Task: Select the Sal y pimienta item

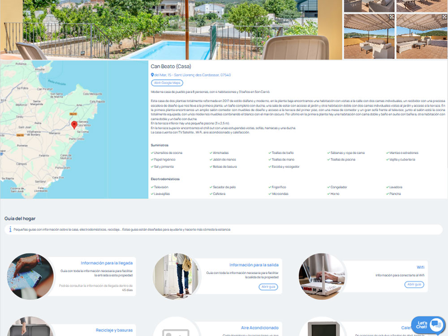Action: point(162,167)
